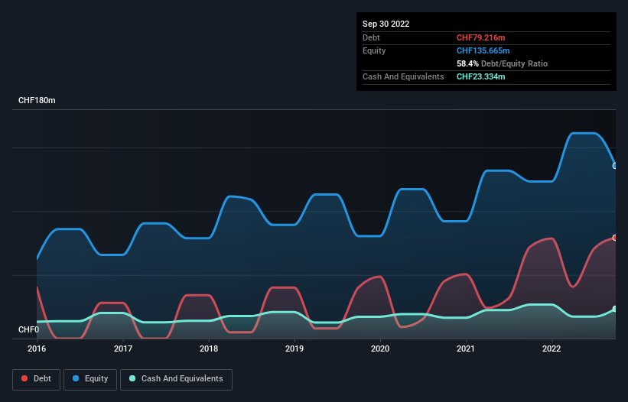Image resolution: width=628 pixels, height=402 pixels.
Task: Click the 58.4% Debt/Equity Ratio text
Action: pos(502,63)
